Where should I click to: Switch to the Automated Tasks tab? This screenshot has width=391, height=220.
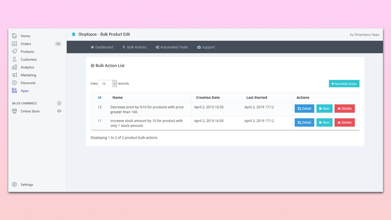pyautogui.click(x=172, y=47)
